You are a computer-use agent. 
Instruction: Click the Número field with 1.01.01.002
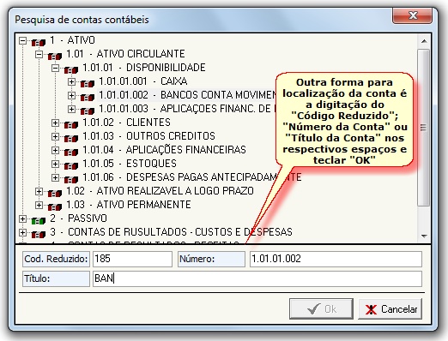pos(336,259)
